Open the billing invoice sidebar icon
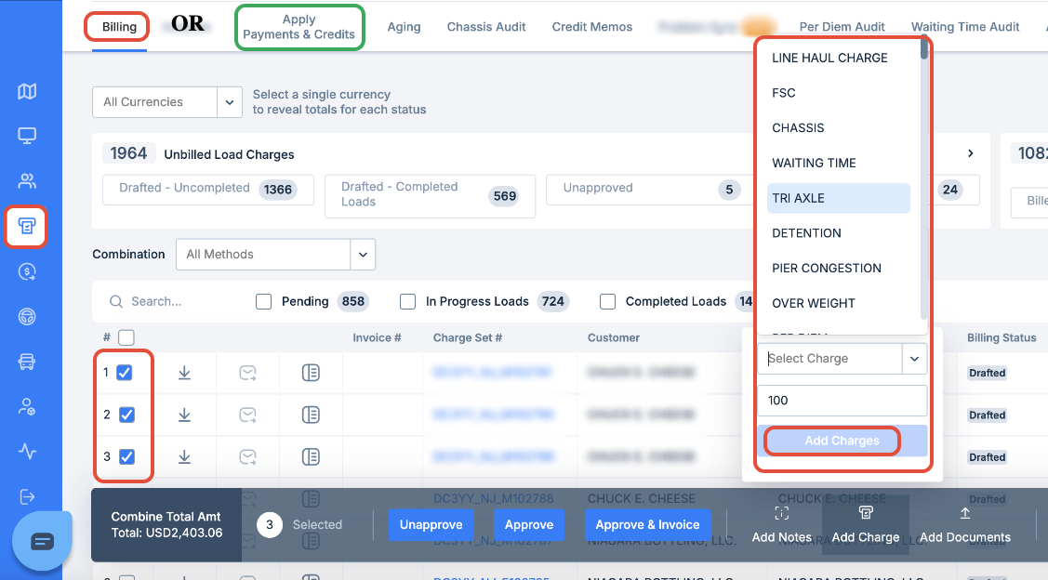 (x=27, y=227)
